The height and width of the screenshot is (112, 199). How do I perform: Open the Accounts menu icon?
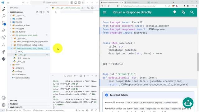click(x=3, y=98)
